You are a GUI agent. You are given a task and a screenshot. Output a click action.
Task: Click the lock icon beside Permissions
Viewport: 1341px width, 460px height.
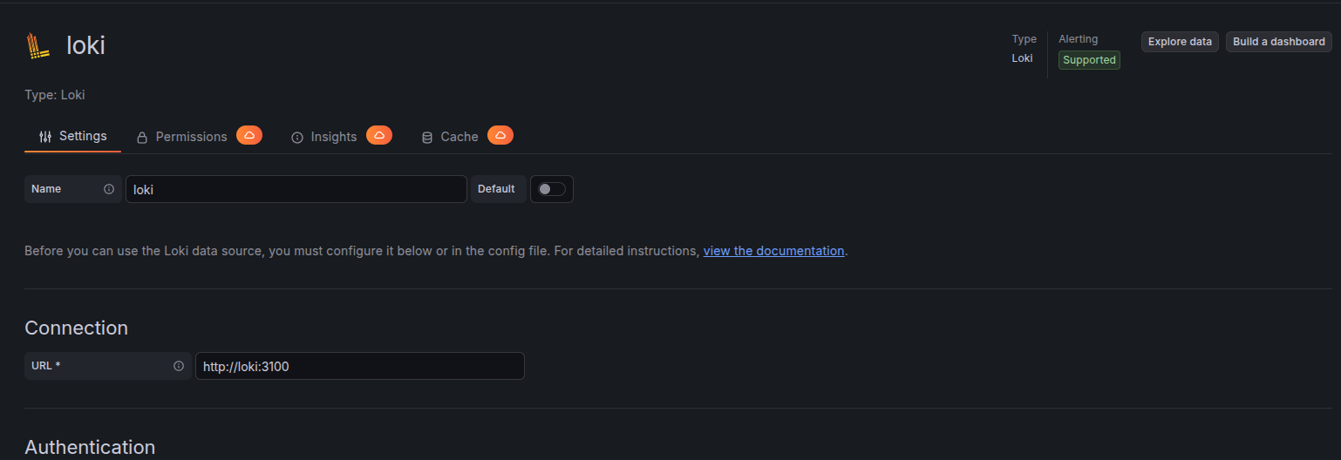142,138
